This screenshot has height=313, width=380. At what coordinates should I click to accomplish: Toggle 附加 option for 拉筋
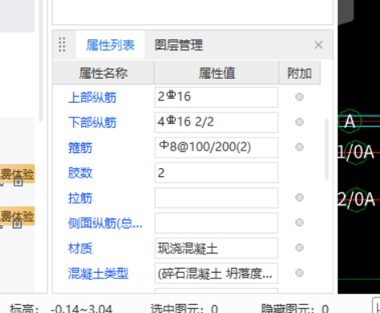tap(299, 197)
